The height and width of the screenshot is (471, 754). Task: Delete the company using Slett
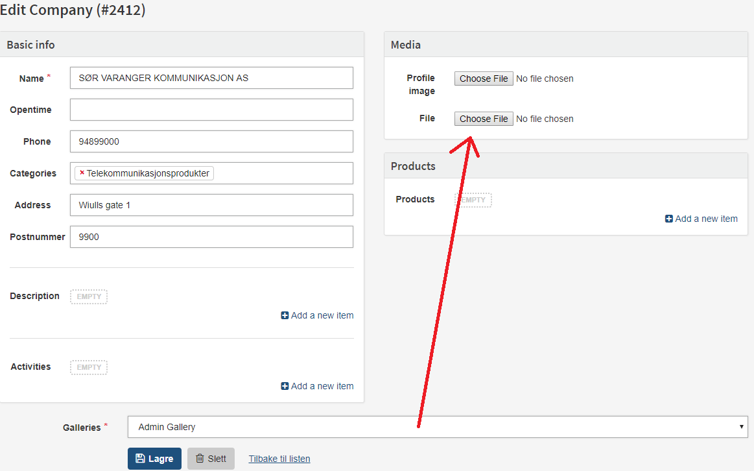(x=211, y=458)
